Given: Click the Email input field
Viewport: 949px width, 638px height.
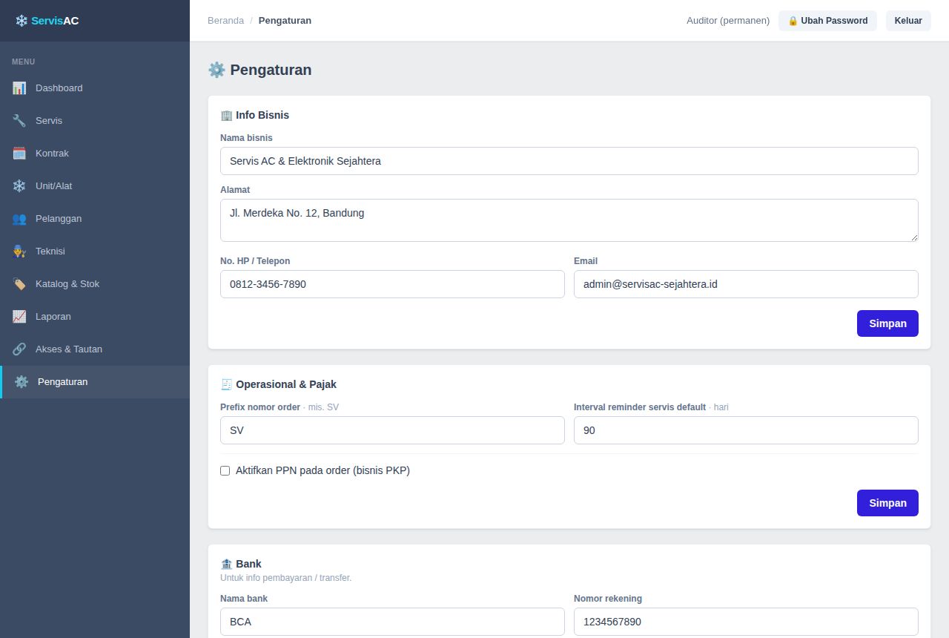Looking at the screenshot, I should (x=746, y=284).
